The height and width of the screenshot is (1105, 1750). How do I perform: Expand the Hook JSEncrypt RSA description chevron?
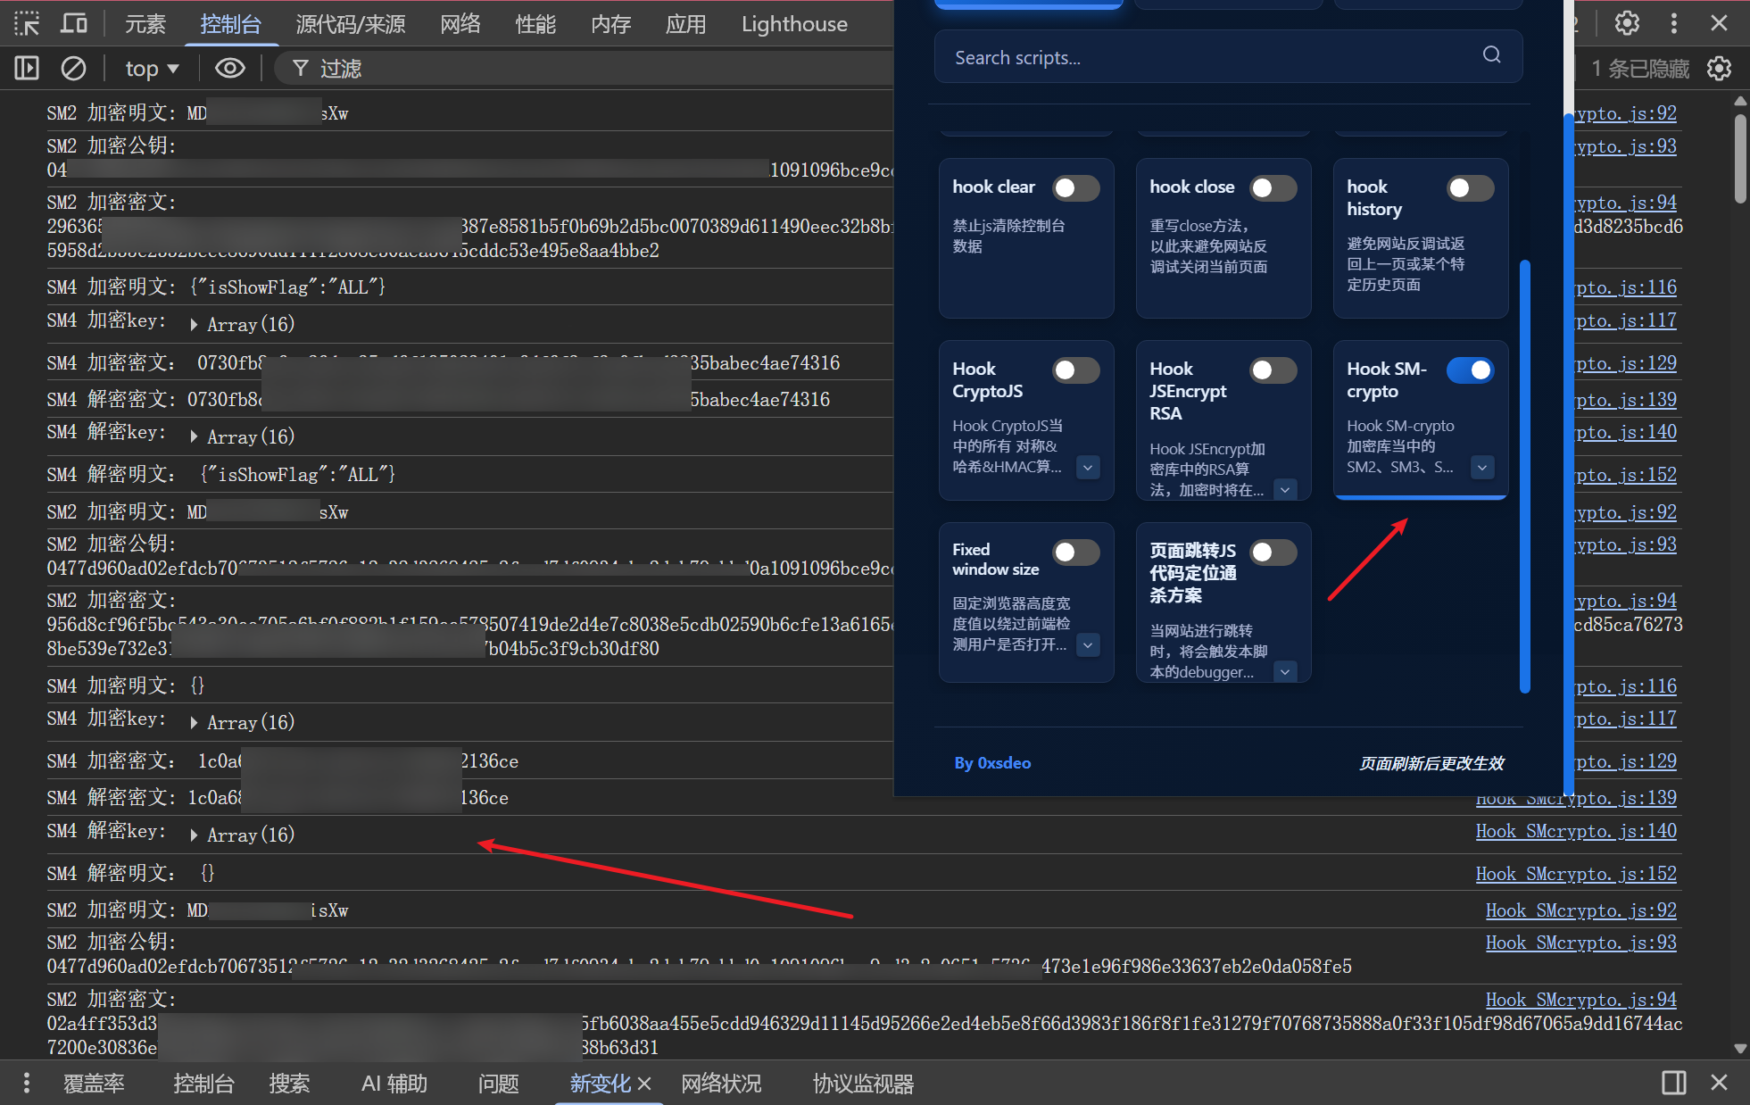click(1285, 489)
